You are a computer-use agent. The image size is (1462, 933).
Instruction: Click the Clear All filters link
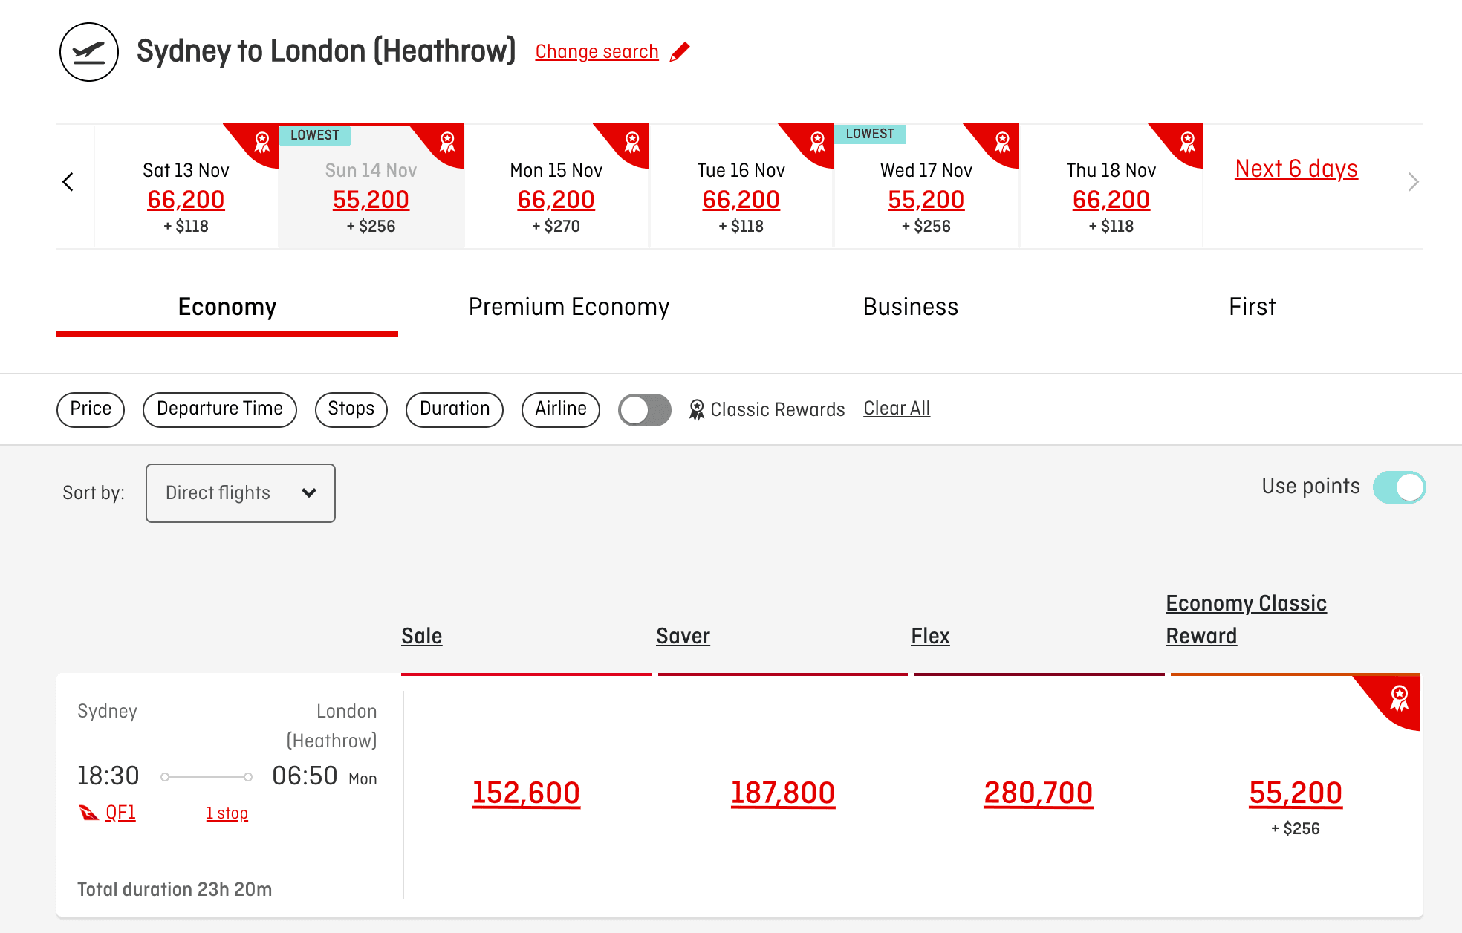(x=897, y=409)
